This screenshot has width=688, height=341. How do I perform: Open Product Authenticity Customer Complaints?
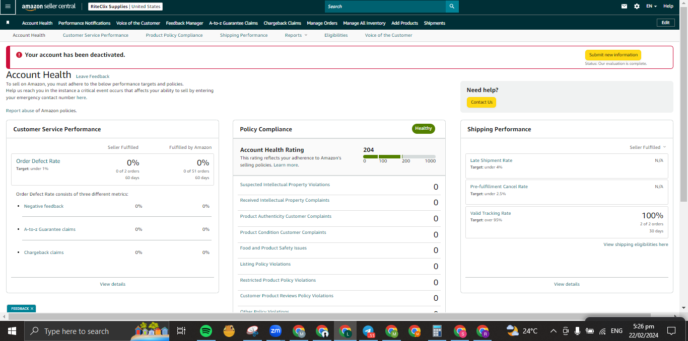[286, 216]
